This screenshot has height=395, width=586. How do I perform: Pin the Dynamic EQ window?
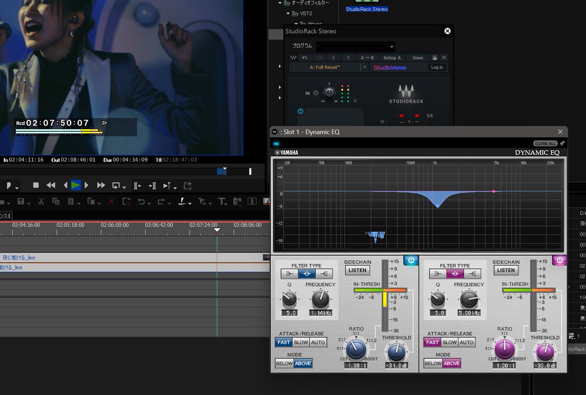(562, 143)
